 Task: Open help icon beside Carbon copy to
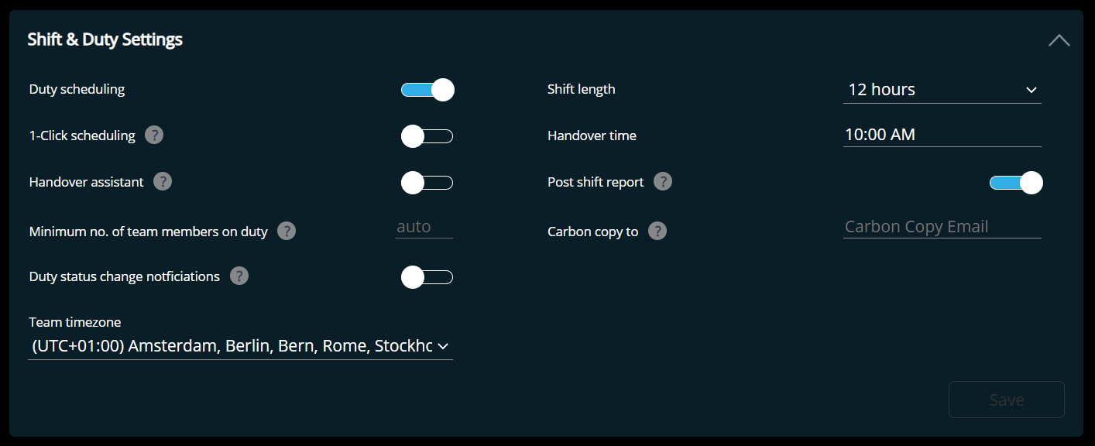(x=657, y=231)
